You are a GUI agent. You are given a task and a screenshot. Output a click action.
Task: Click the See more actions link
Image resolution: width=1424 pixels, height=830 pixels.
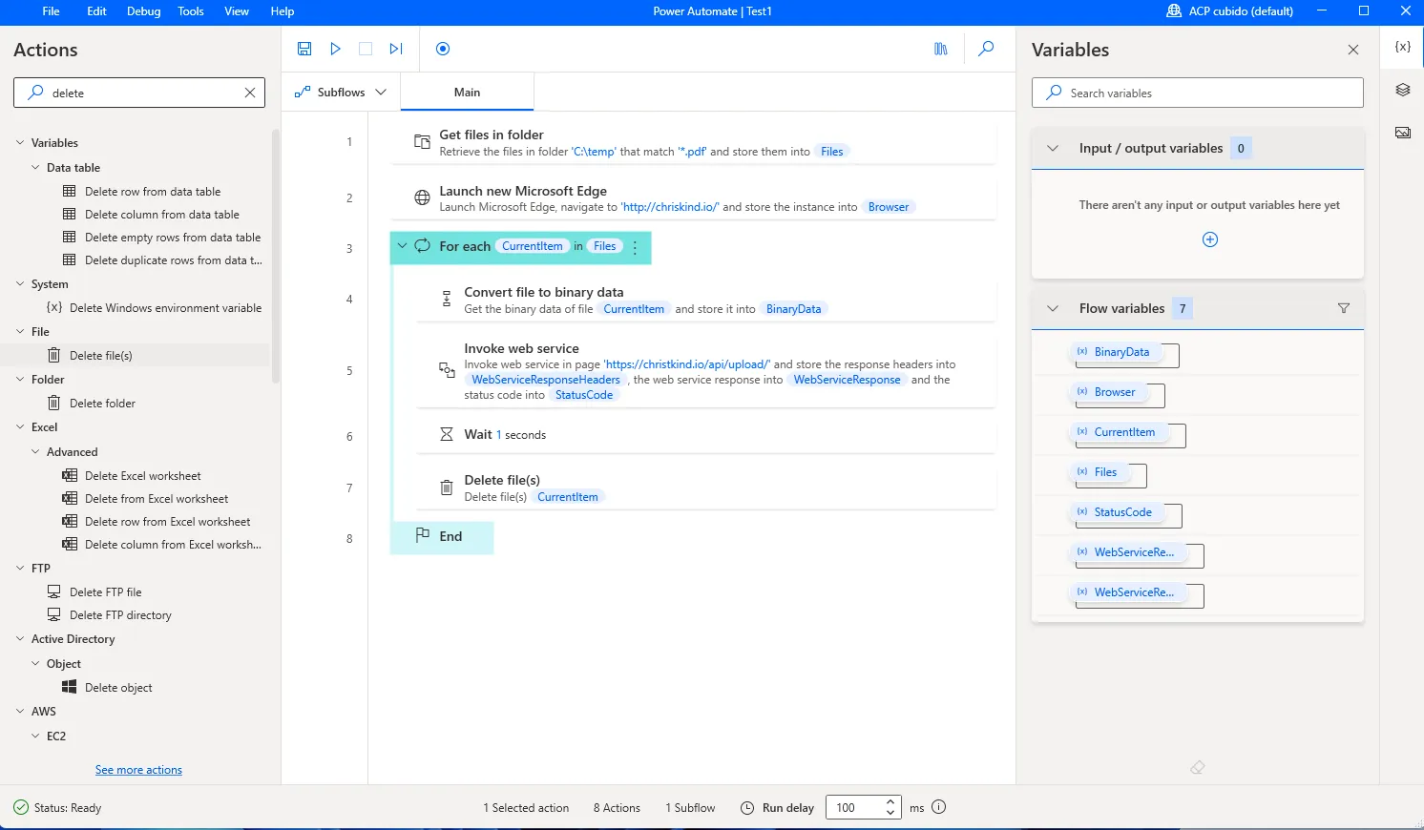138,770
